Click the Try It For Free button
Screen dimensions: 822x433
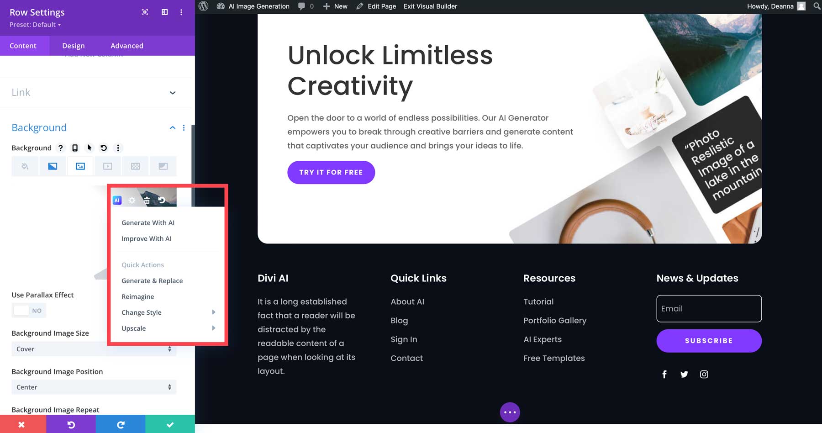pyautogui.click(x=331, y=172)
